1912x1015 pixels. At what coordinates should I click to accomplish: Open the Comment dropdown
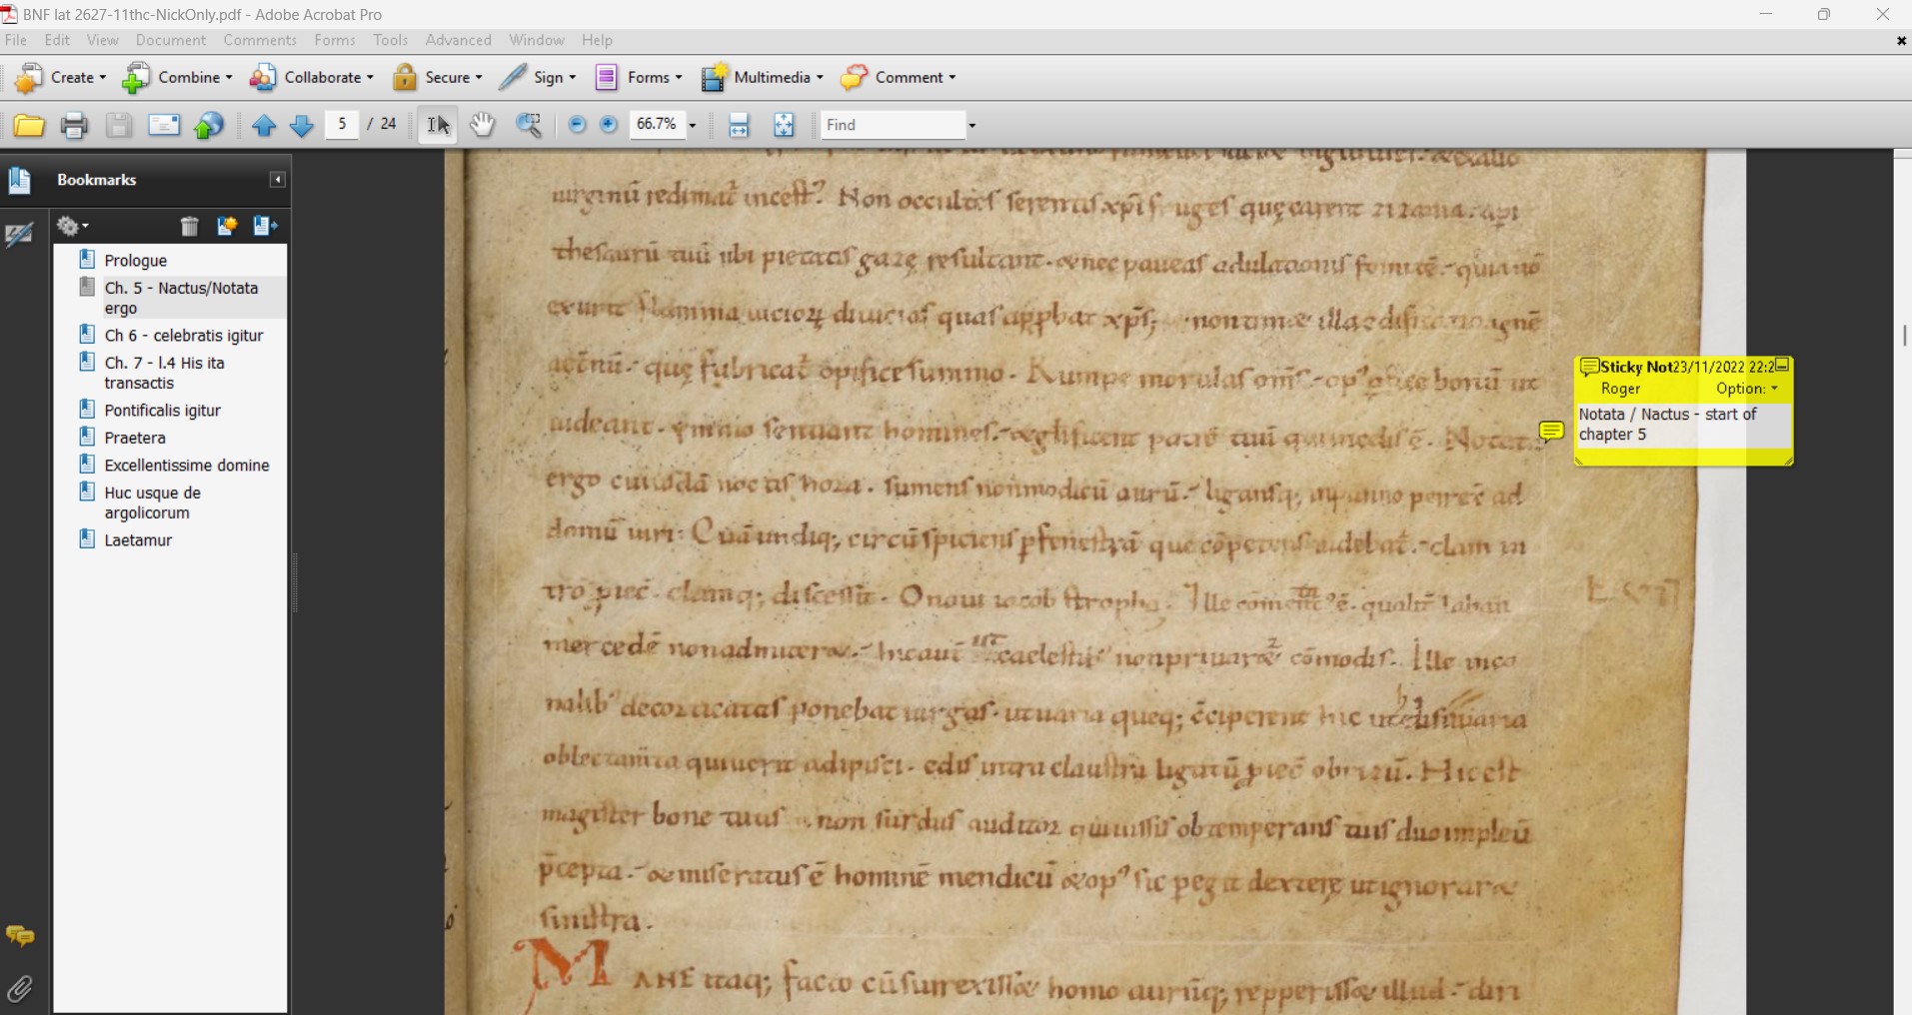click(x=899, y=77)
